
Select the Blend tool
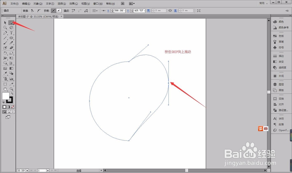11,73
